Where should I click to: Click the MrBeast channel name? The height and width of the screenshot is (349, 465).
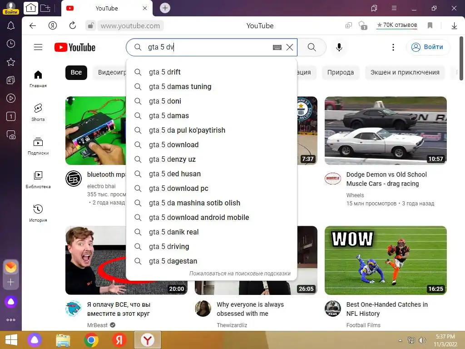point(97,325)
